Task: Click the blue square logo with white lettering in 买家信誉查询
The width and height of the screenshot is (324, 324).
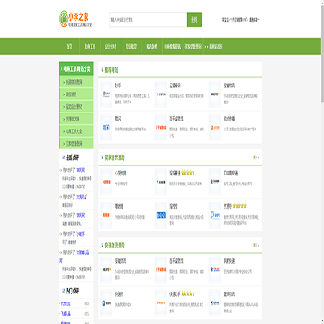Action: click(x=161, y=215)
